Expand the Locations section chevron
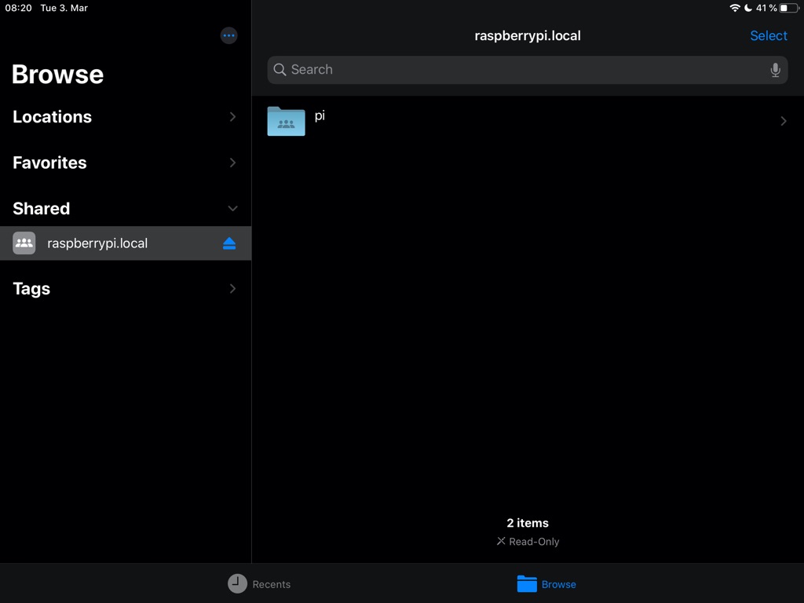This screenshot has width=804, height=603. click(232, 117)
